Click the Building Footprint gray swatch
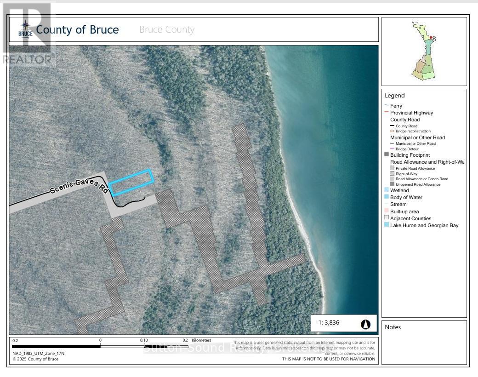The image size is (478, 377). click(x=387, y=155)
